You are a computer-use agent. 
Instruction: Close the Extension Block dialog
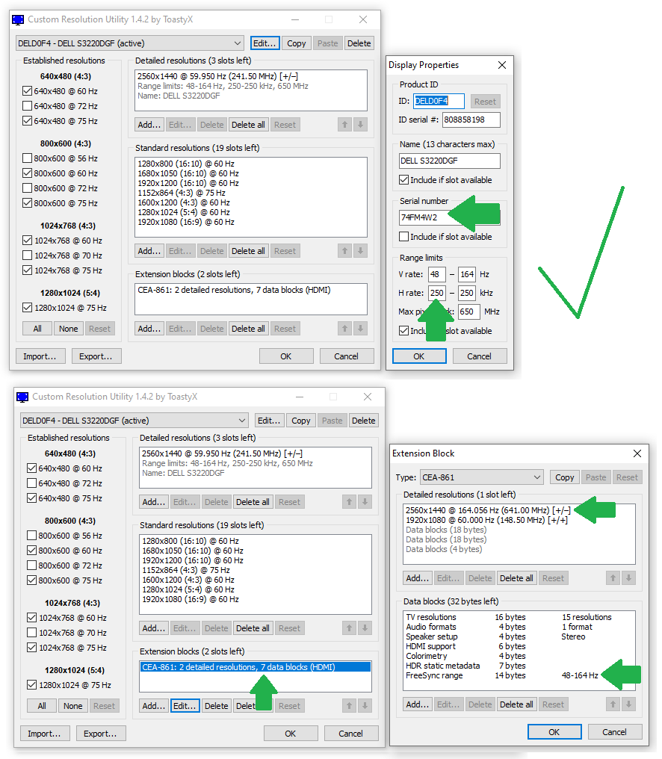pyautogui.click(x=637, y=453)
